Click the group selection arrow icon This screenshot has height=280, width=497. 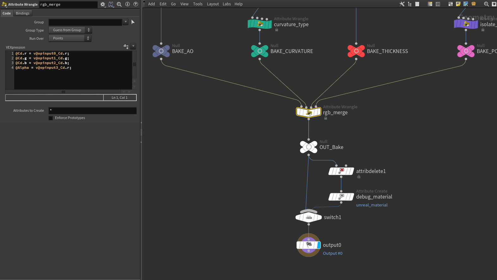[x=133, y=22]
